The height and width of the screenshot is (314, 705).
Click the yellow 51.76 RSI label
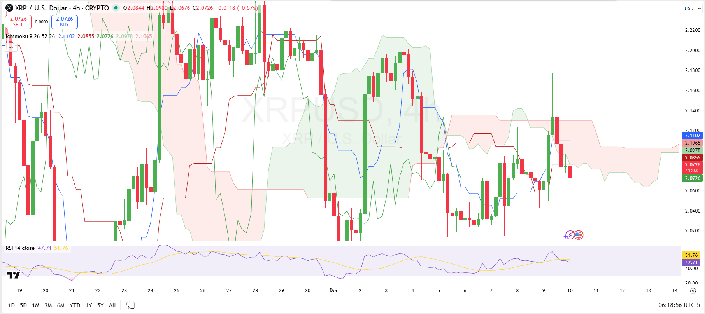coord(691,255)
